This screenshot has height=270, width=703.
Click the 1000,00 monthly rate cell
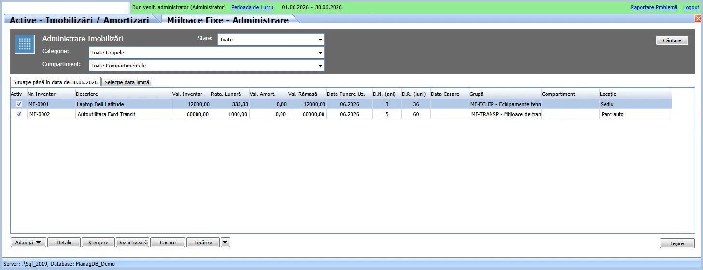point(229,114)
